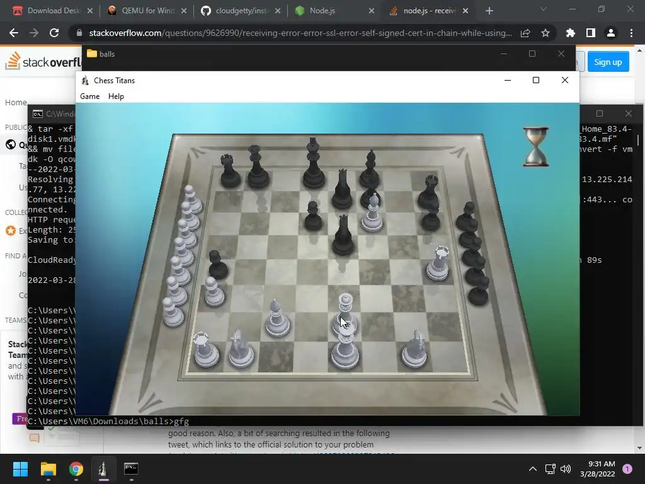Open Chrome profile avatar menu

click(611, 33)
